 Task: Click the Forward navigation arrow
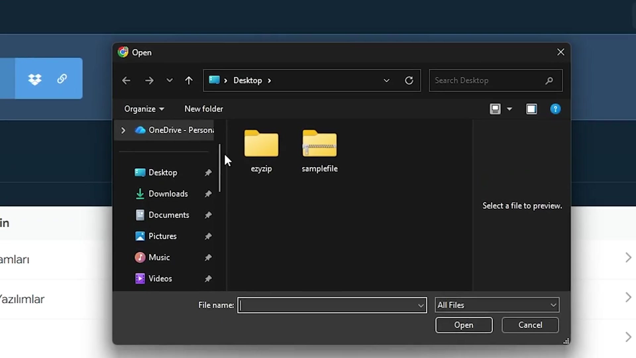tap(149, 81)
